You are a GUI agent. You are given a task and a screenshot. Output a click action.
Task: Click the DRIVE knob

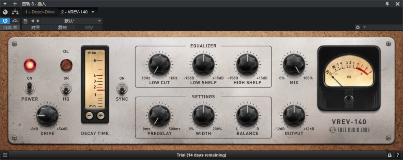pos(47,116)
